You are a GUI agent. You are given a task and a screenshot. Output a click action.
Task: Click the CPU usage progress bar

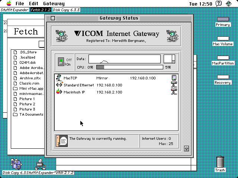click(130, 67)
